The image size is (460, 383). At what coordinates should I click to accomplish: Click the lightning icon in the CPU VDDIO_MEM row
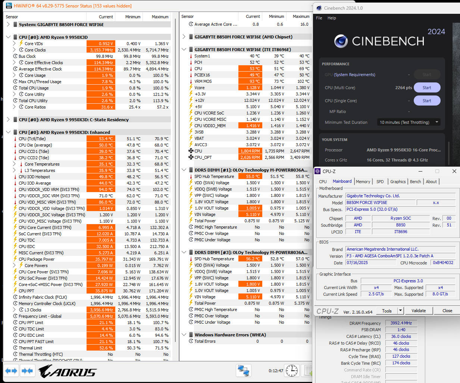(191, 126)
